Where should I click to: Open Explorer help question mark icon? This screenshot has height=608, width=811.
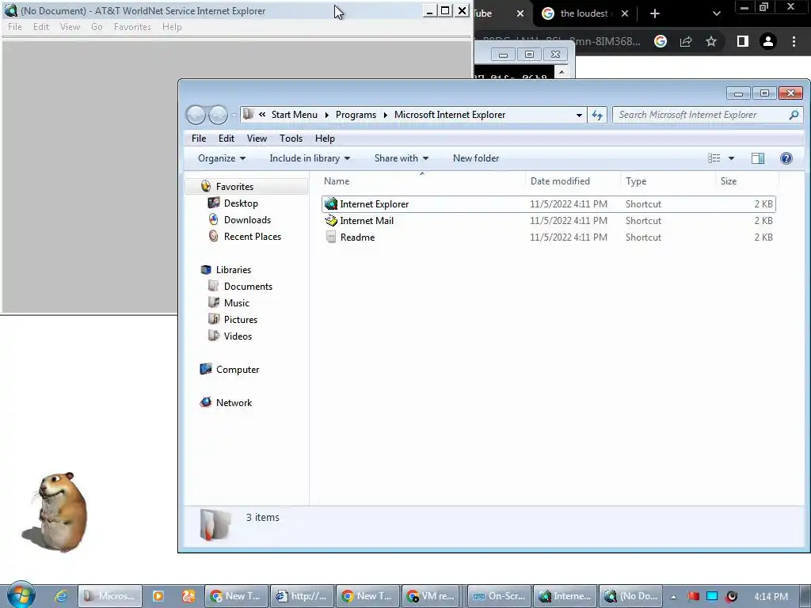pyautogui.click(x=786, y=158)
